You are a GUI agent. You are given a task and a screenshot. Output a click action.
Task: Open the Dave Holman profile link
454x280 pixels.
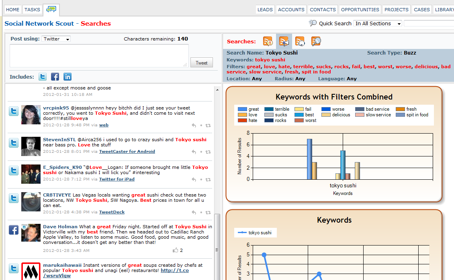tap(60, 227)
